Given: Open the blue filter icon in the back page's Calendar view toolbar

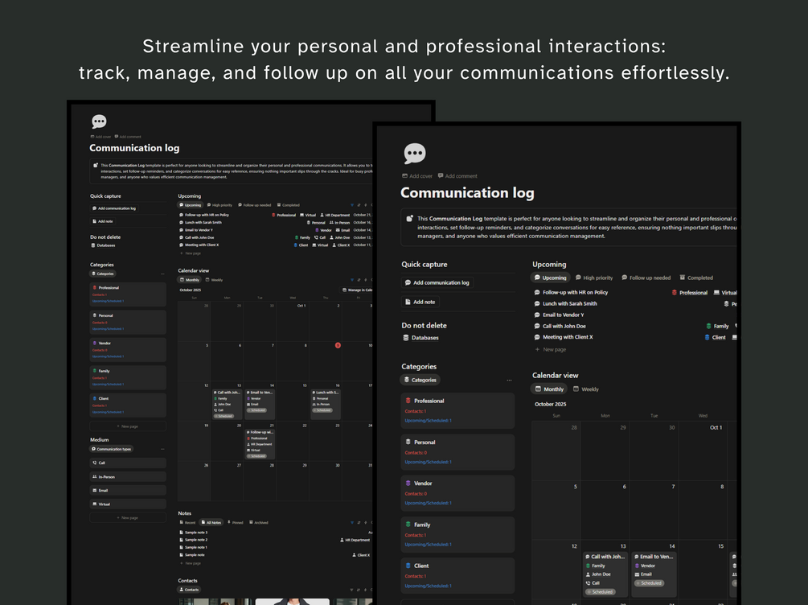Looking at the screenshot, I should (x=352, y=280).
